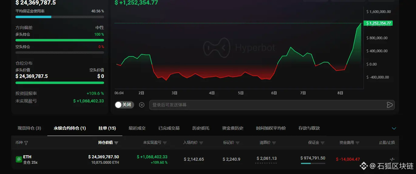Toggle the 关闭 danmaku switch

coord(124,105)
